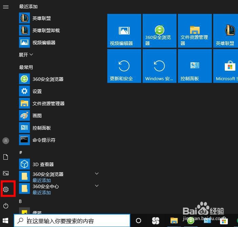Open the user account icon in the sidebar

coord(6,141)
